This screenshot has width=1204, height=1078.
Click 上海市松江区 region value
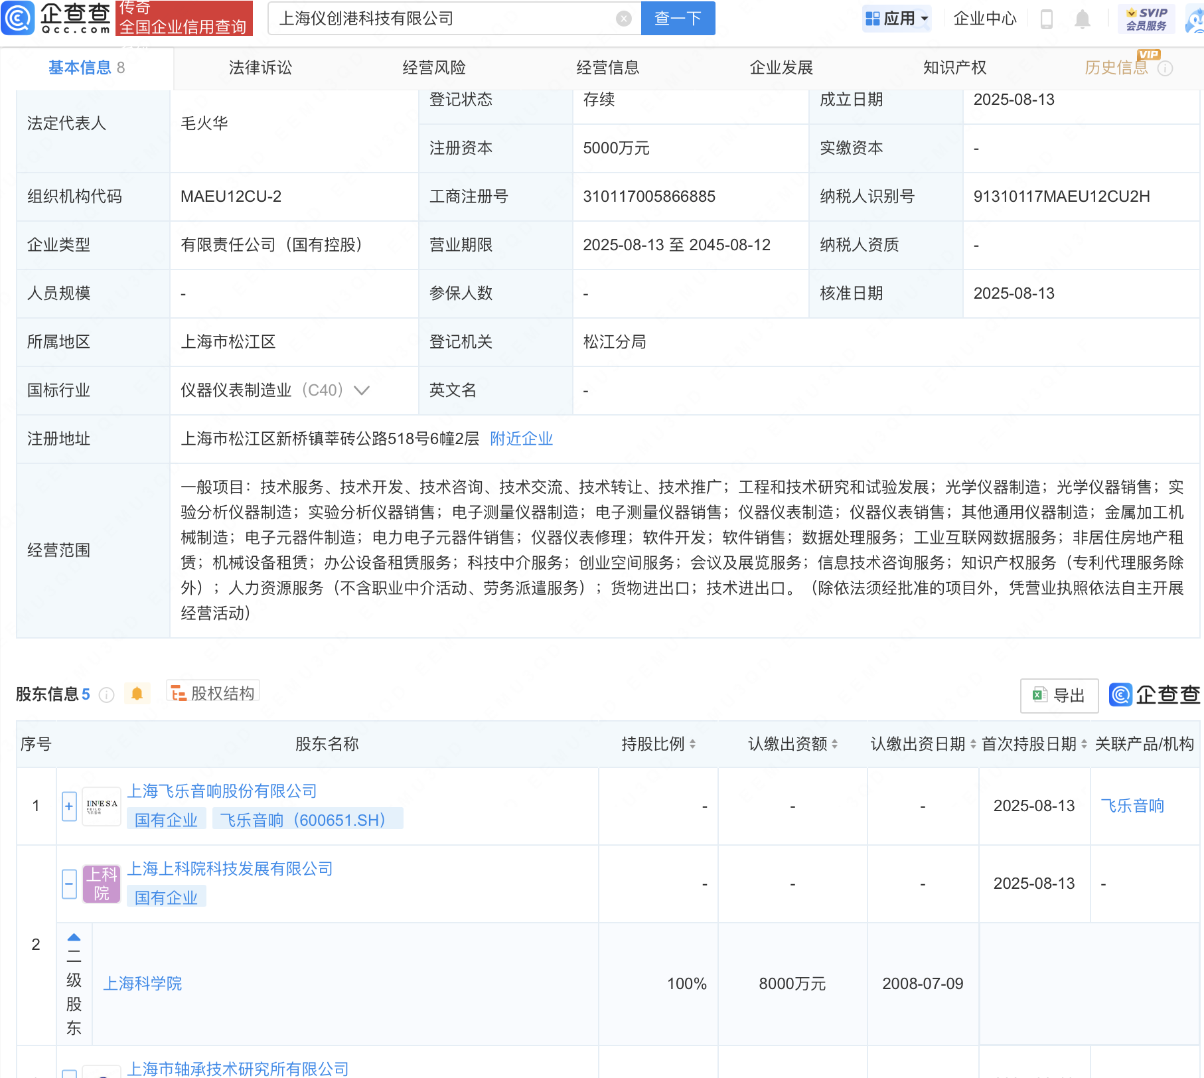coord(228,342)
